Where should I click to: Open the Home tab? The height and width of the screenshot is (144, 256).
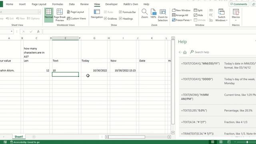[x=10, y=4]
